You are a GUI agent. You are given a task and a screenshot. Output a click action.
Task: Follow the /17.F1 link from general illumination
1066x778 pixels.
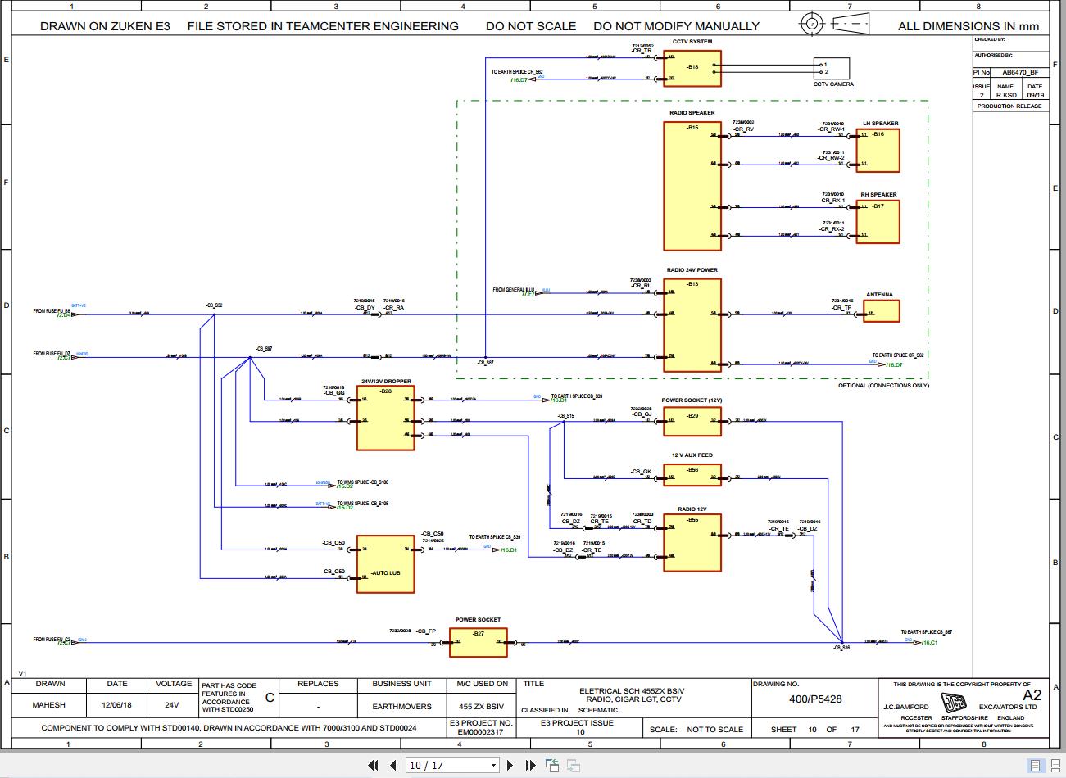[528, 293]
